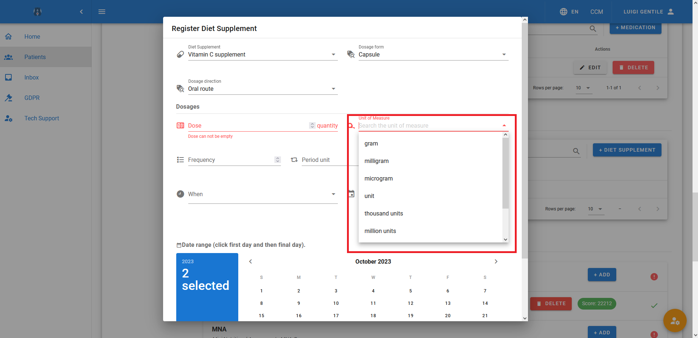The width and height of the screenshot is (698, 338).
Task: Expand the When dropdown
Action: tap(333, 194)
